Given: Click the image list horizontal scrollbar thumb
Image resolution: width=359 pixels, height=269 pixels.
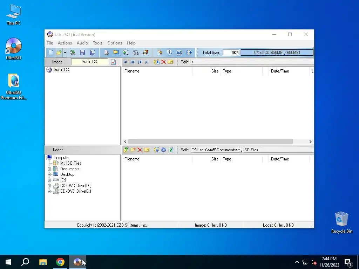Looking at the screenshot, I should click(x=210, y=142).
